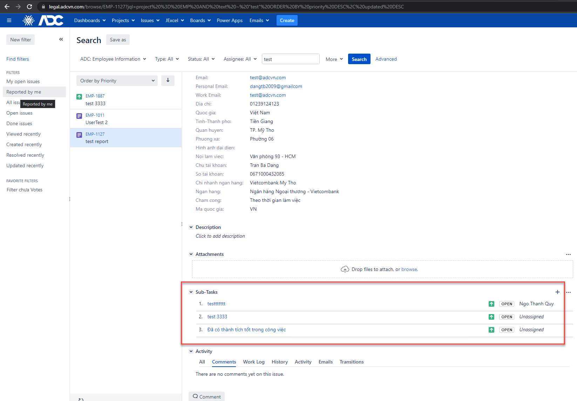Click the plus icon to add a sub-task
This screenshot has width=577, height=401.
click(557, 292)
